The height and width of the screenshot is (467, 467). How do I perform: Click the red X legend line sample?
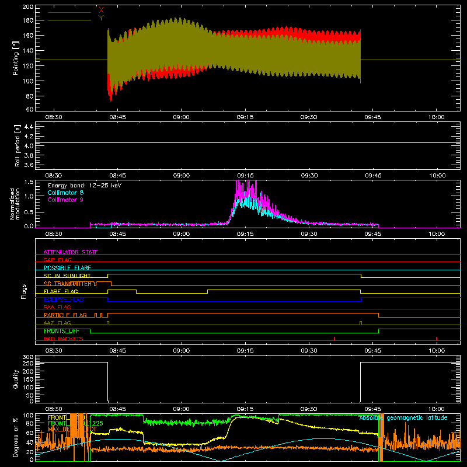[69, 12]
